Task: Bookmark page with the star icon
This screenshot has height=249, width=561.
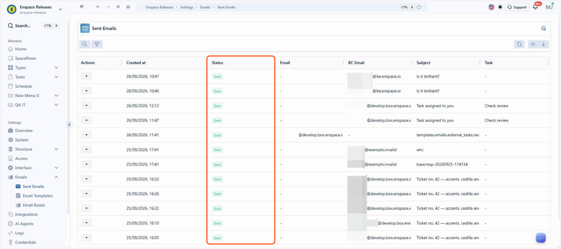Action: (x=419, y=7)
